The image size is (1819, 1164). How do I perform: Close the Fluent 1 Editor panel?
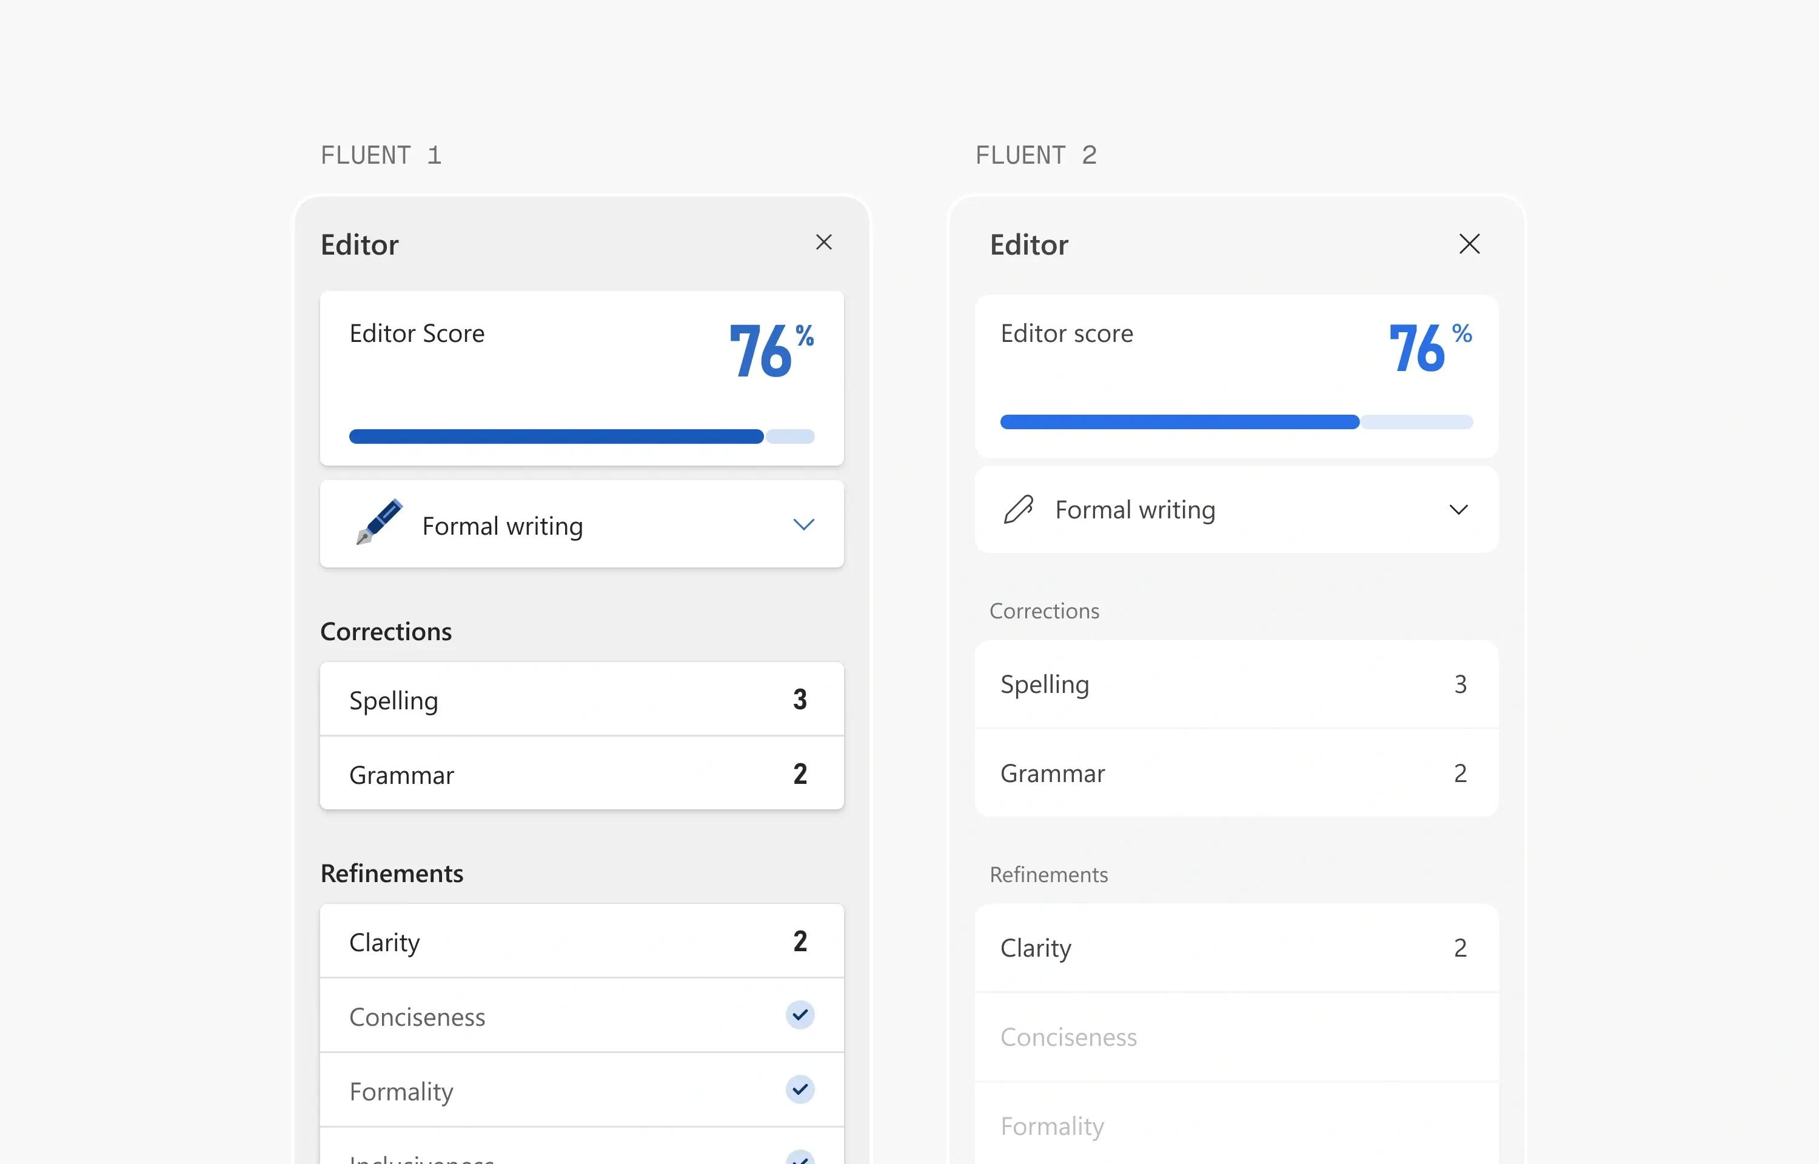coord(824,242)
